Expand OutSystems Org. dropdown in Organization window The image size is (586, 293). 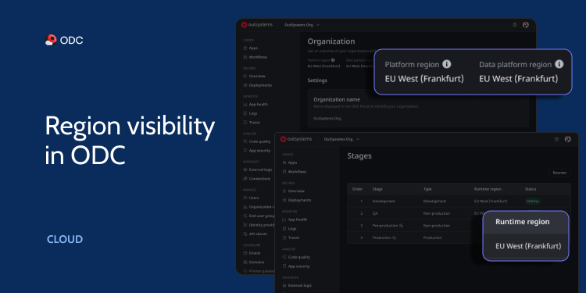302,25
